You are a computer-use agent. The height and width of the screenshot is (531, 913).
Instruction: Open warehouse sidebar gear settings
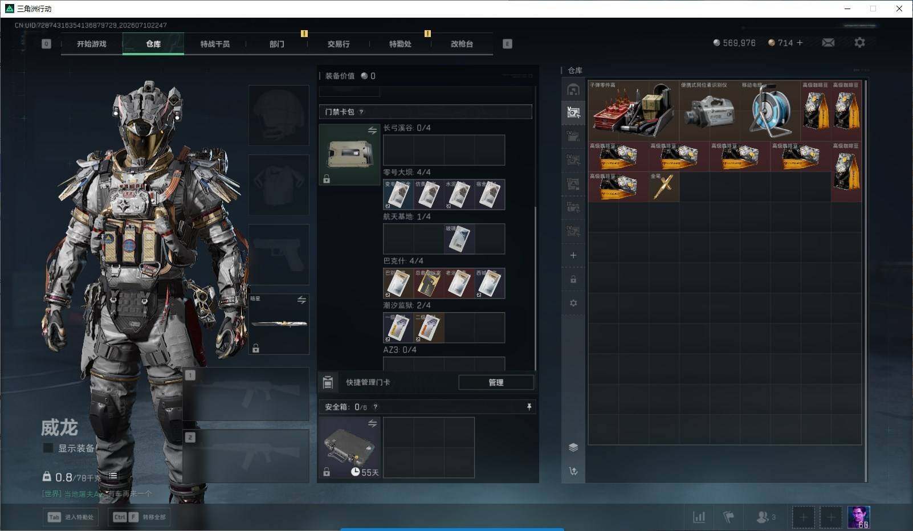[x=573, y=303]
